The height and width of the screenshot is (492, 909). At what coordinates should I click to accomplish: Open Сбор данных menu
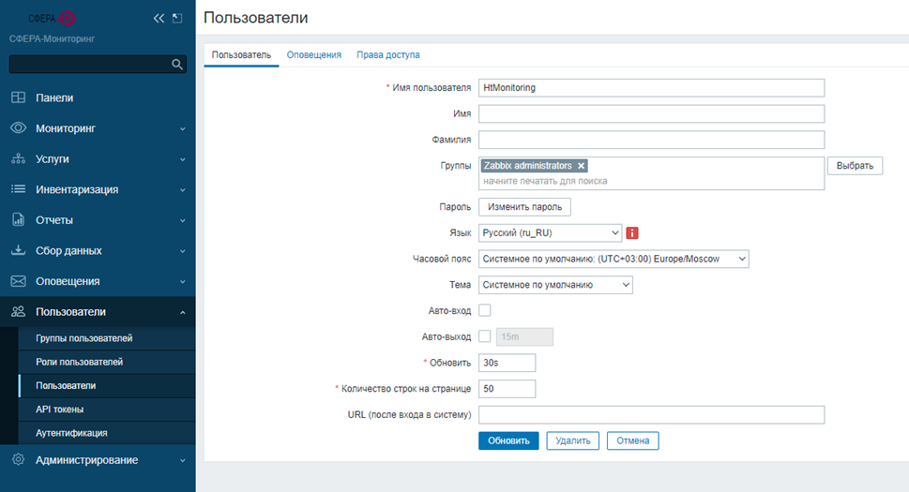click(68, 251)
